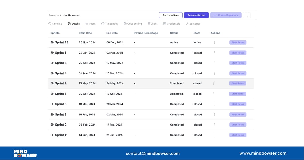Open actions menu for EH Sprint 4
Image resolution: width=304 pixels, height=160 pixels.
pyautogui.click(x=214, y=73)
